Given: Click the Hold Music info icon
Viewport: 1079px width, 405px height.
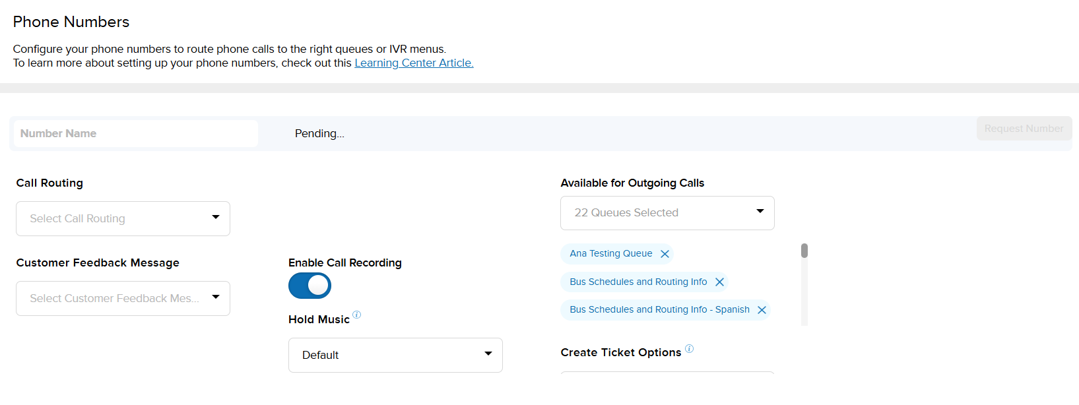Looking at the screenshot, I should (356, 315).
